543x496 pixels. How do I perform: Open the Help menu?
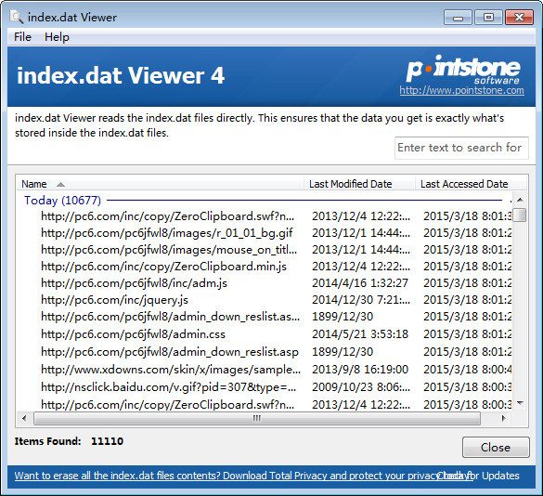57,37
